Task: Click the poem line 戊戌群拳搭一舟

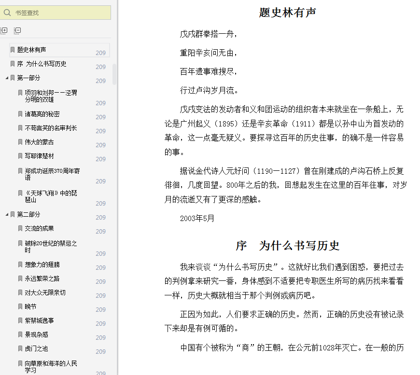Action: pos(209,34)
